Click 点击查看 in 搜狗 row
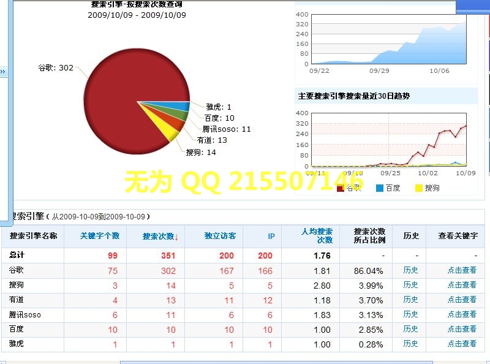490x364 pixels. pos(462,285)
